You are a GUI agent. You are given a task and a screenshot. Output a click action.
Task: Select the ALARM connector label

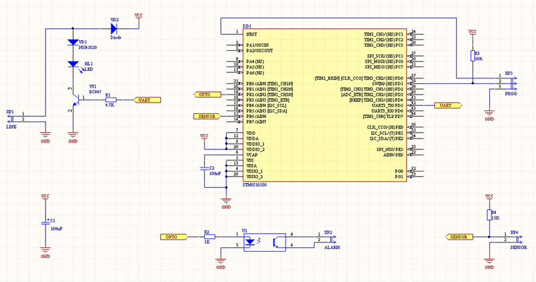(332, 247)
